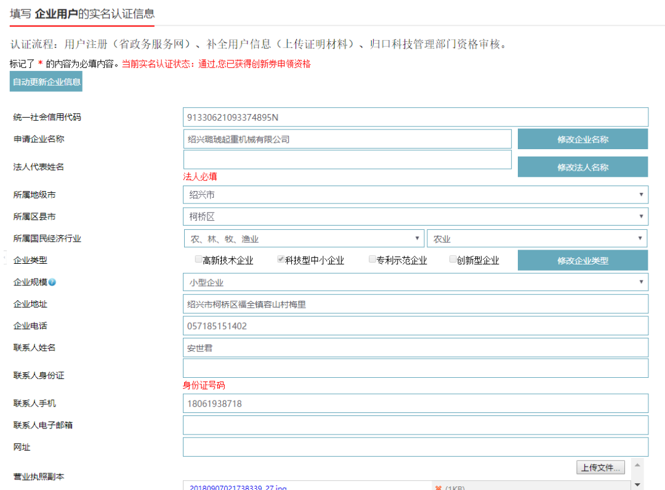This screenshot has width=665, height=490.
Task: Click the upload list scroll-down arrow
Action: 637,484
